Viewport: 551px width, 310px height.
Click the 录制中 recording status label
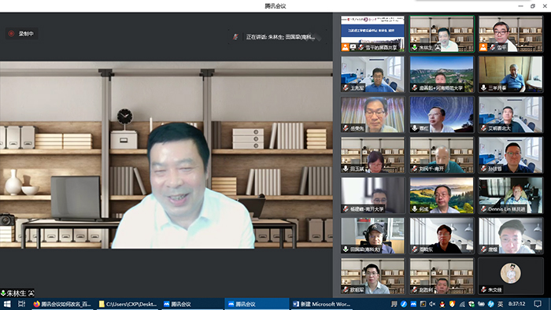pyautogui.click(x=26, y=34)
